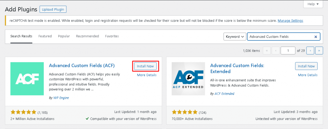Switch to the Featured tab
328x129 pixels.
click(x=45, y=36)
